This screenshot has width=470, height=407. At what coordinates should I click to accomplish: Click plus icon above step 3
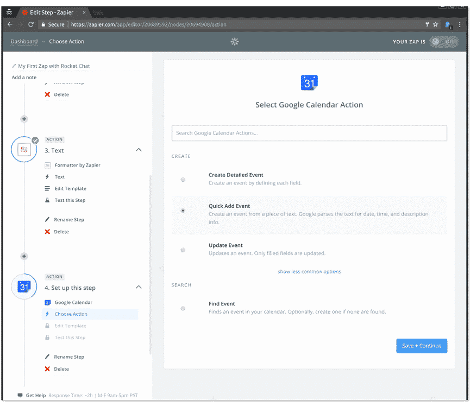click(x=24, y=119)
